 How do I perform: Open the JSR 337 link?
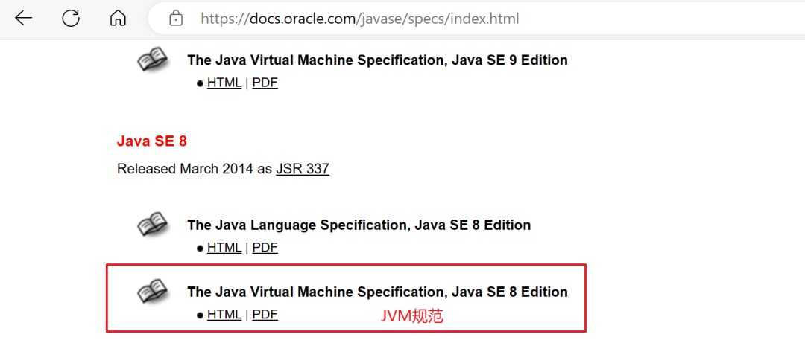pos(303,169)
